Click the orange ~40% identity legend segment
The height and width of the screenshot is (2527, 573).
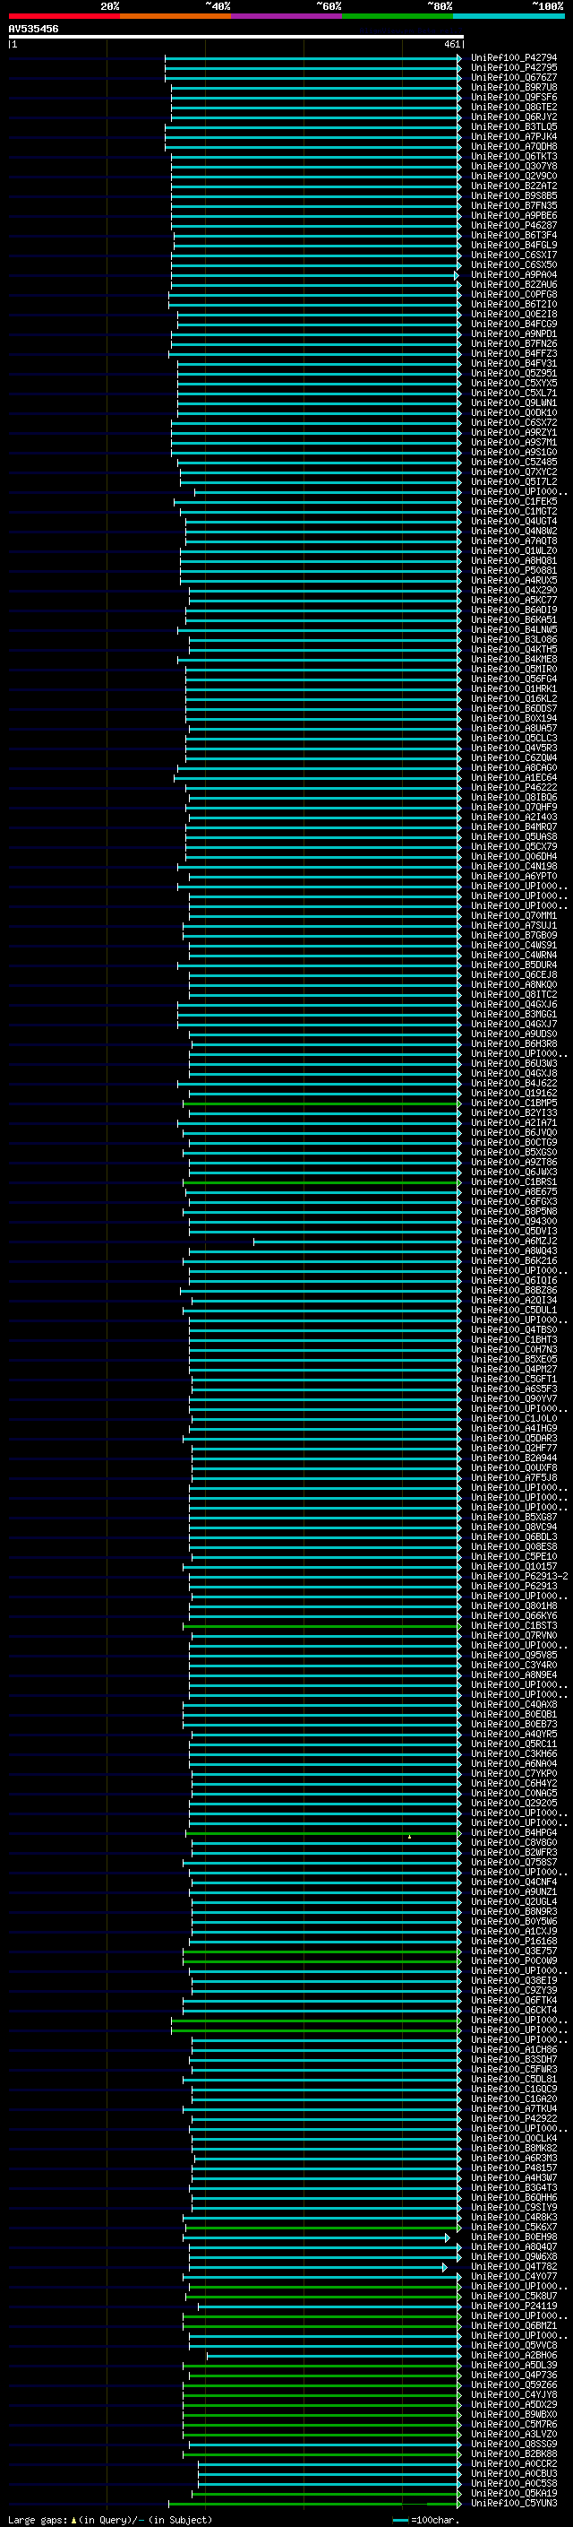coord(175,16)
